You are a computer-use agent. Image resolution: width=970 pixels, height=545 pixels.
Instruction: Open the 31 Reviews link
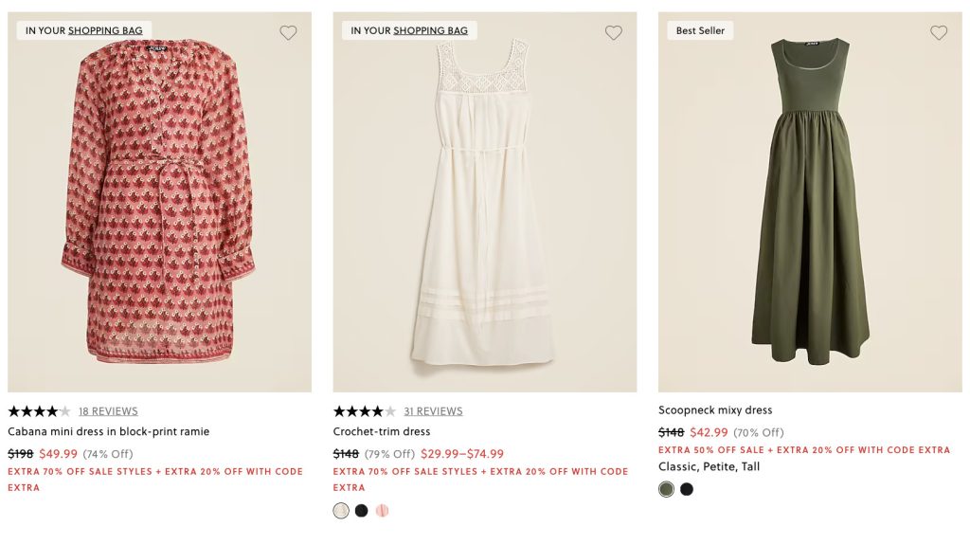click(433, 411)
